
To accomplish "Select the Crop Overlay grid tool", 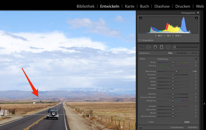I will pyautogui.click(x=141, y=47).
